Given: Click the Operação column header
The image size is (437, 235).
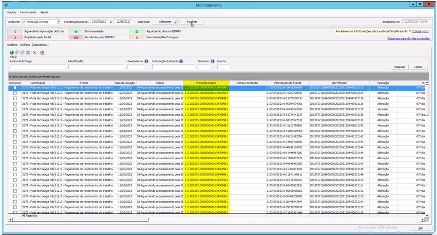Looking at the screenshot, I should pos(383,83).
